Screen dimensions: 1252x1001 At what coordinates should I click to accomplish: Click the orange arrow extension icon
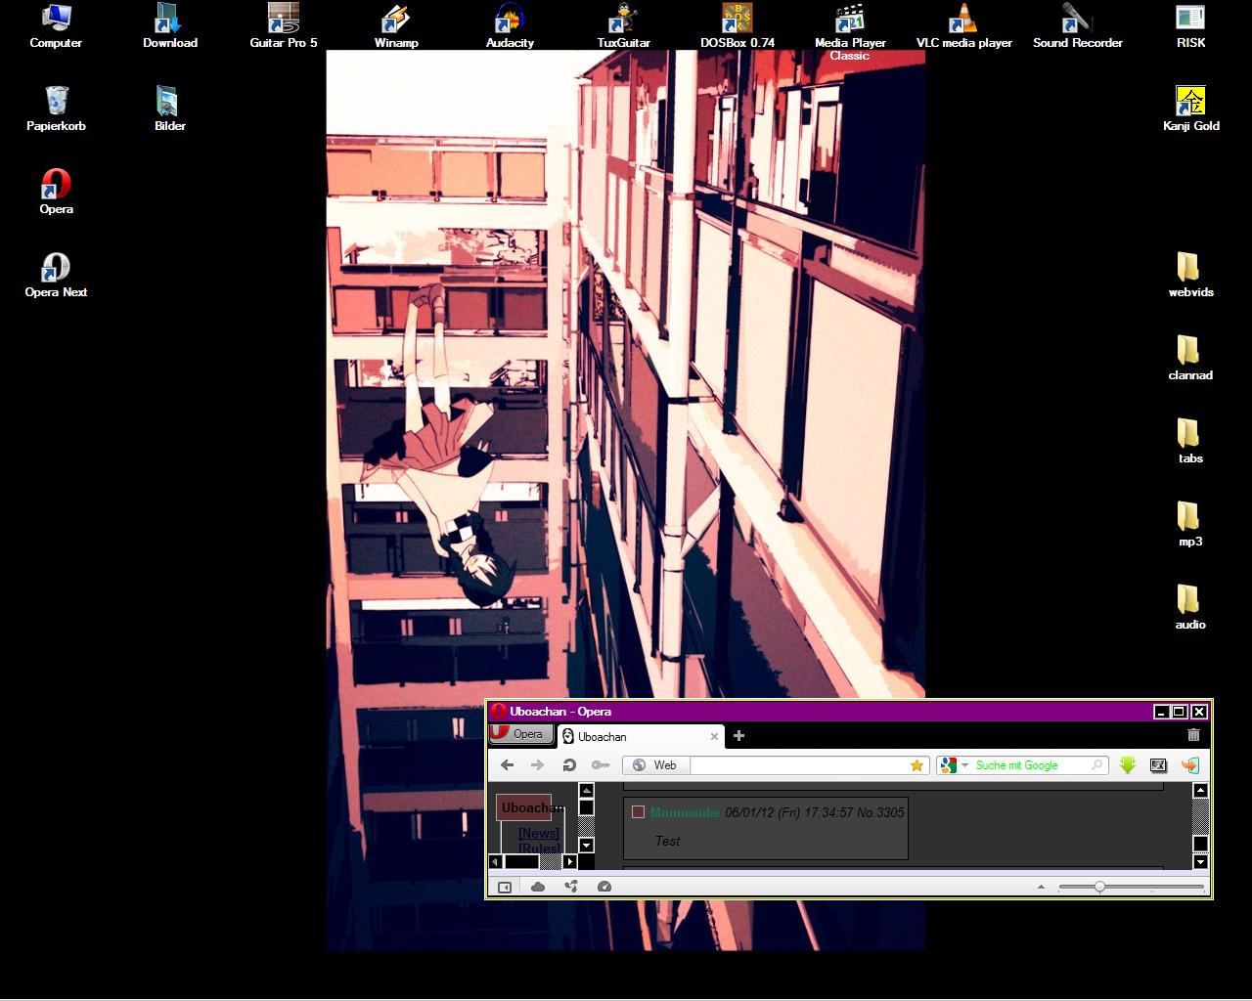[1189, 765]
